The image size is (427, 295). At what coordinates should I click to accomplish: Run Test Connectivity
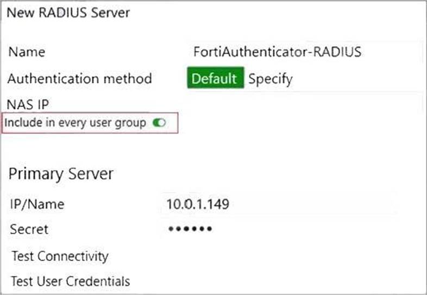tap(60, 256)
